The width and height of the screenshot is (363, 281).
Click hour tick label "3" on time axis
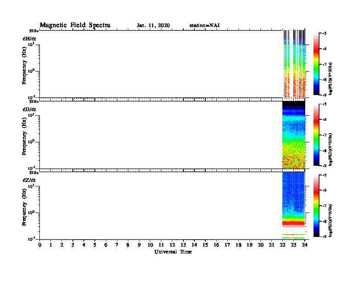[x=73, y=245]
